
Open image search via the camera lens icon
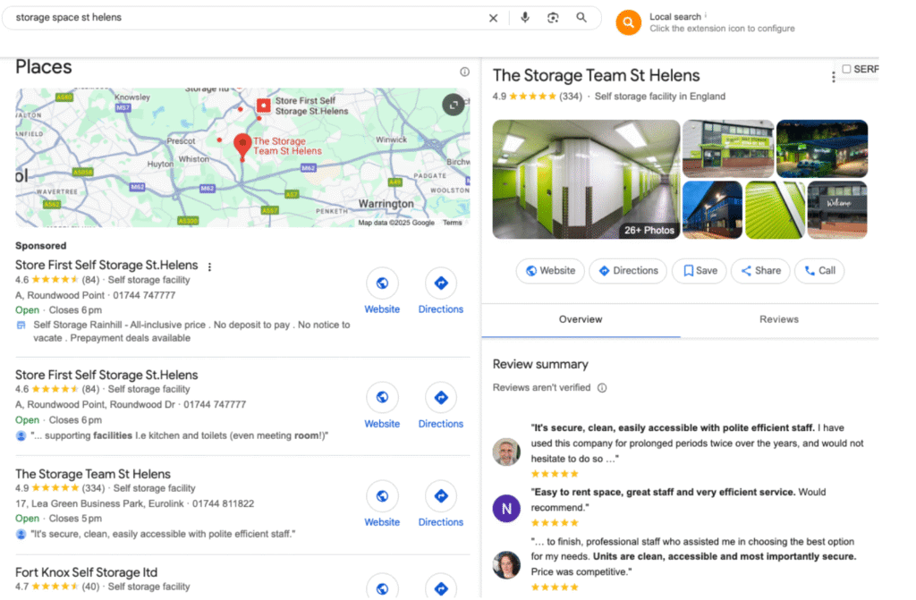click(x=553, y=18)
